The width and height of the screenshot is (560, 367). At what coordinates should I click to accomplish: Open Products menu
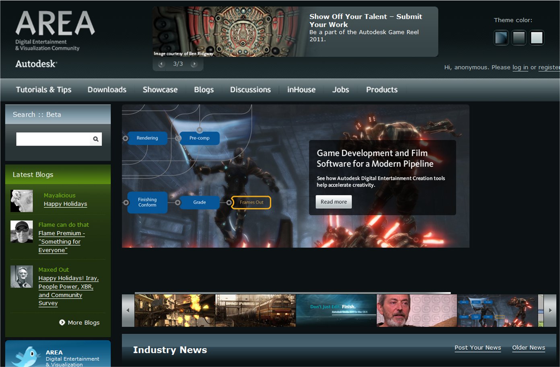click(x=382, y=90)
